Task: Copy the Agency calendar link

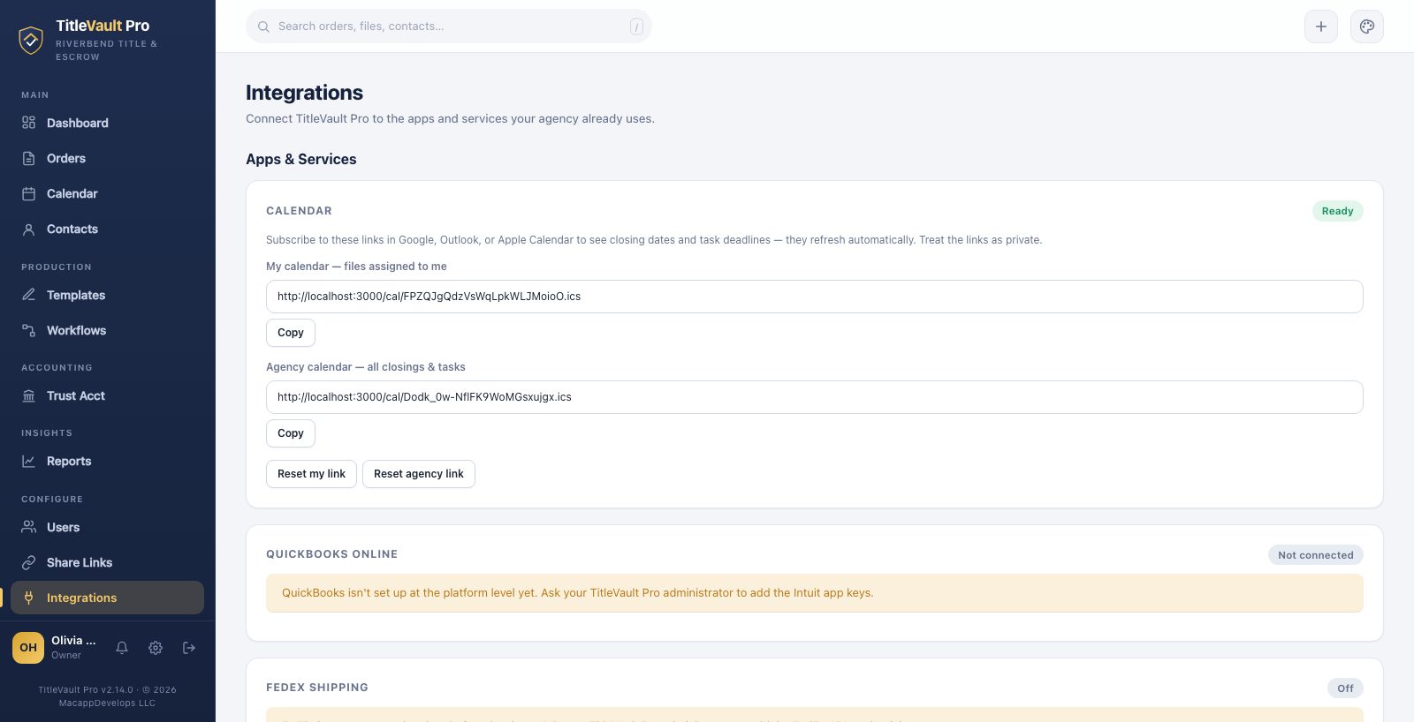Action: [291, 433]
